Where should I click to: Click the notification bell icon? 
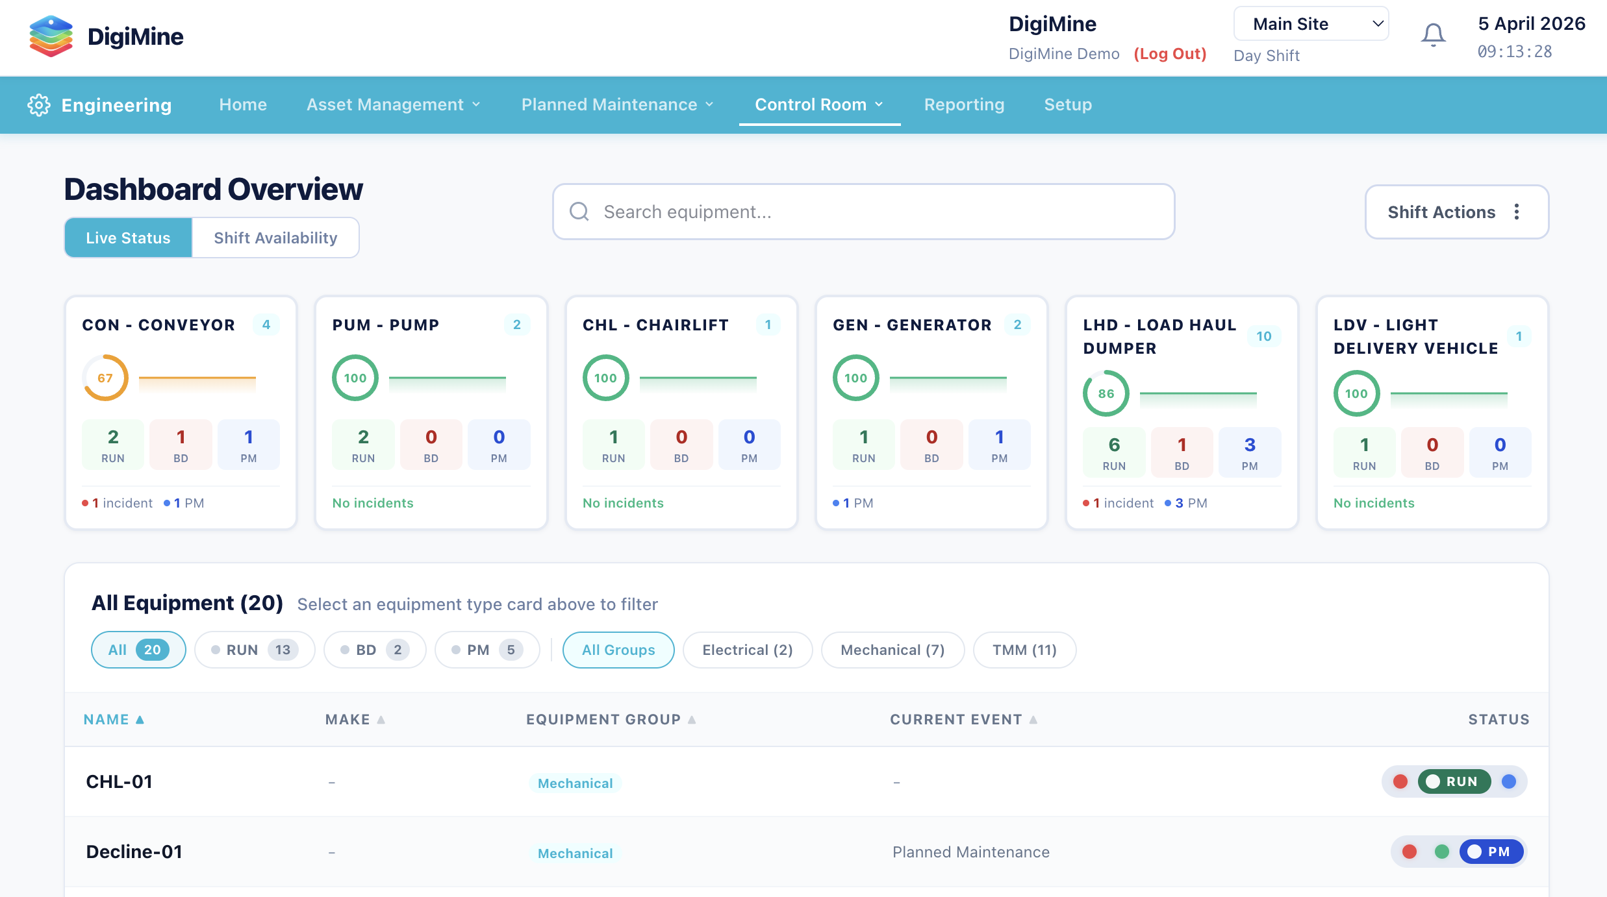pos(1433,35)
